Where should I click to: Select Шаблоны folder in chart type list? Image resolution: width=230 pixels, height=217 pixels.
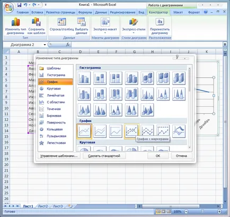point(56,68)
